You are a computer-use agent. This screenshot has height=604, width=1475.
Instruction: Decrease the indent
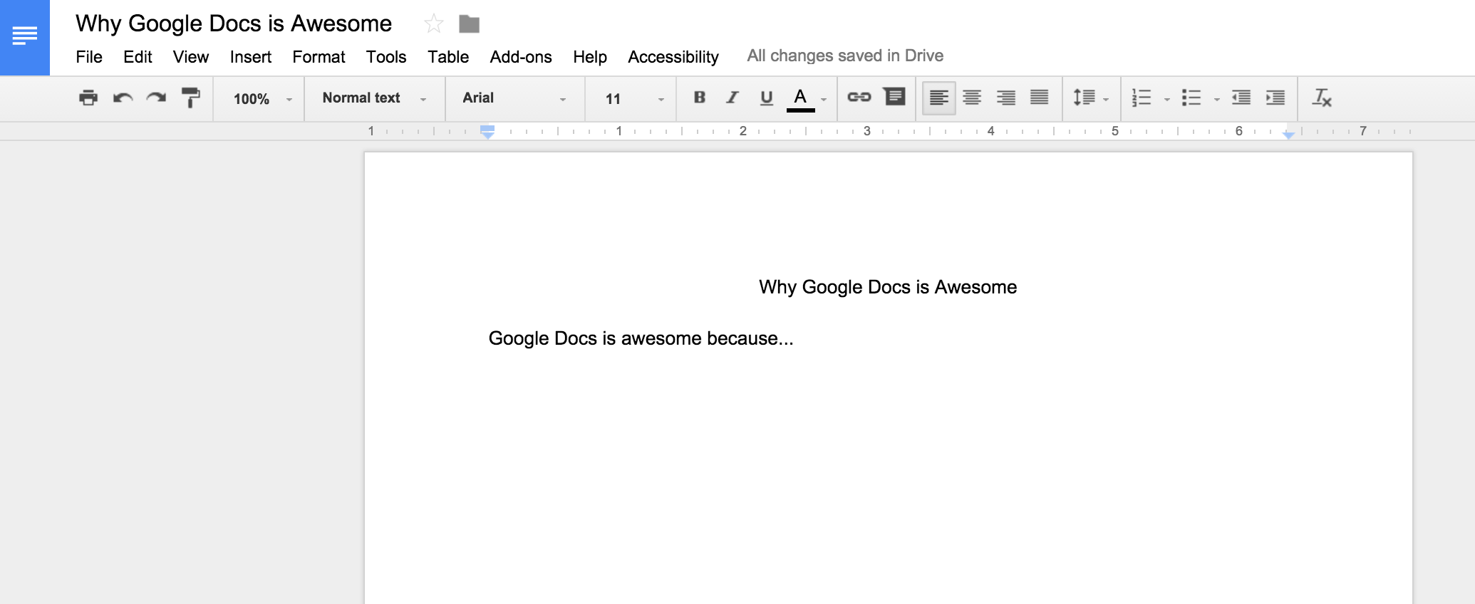1241,98
